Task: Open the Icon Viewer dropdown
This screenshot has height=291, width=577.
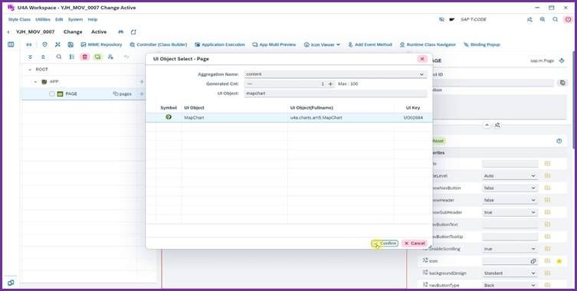Action: 322,44
